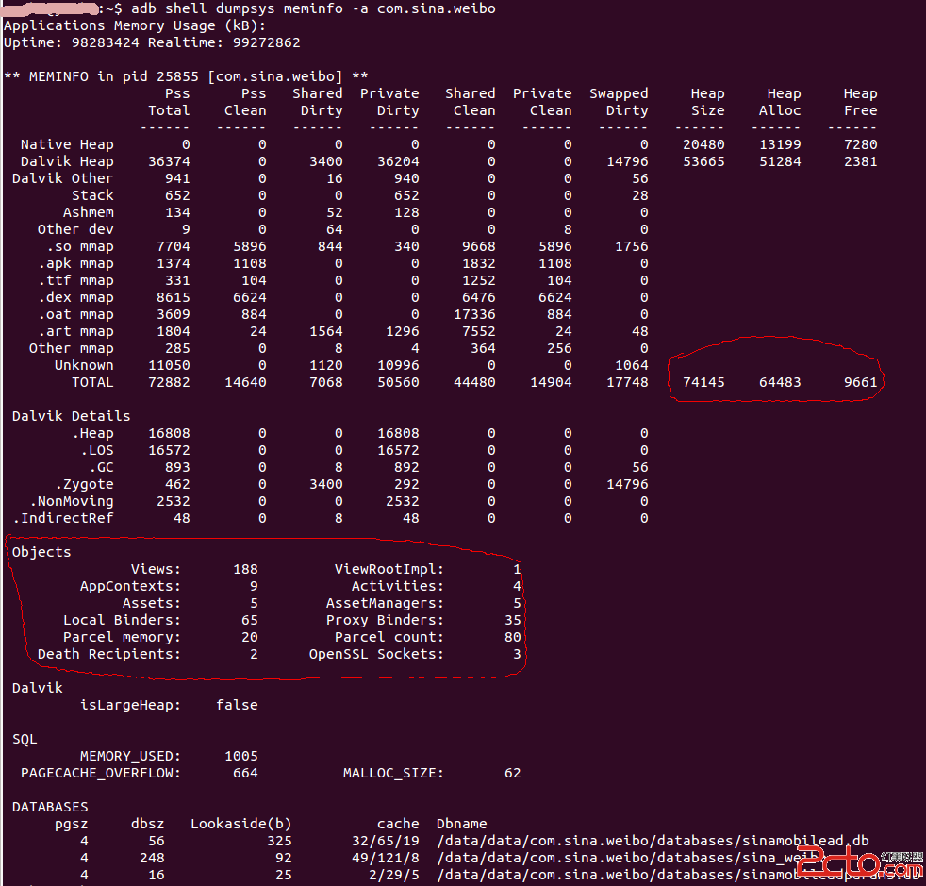Click the PAGECACHE_OVERFLOW value 664
Image resolution: width=926 pixels, height=886 pixels.
pos(245,774)
